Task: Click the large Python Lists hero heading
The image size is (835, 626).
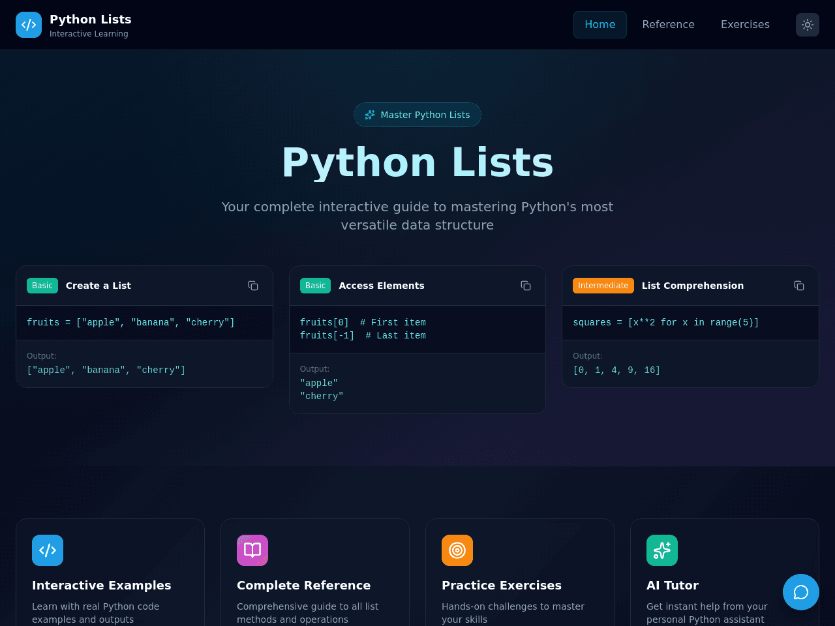Action: (417, 162)
